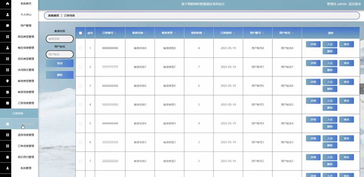Expand the 用户管理 sidebar menu
364x177 pixels.
[19, 26]
